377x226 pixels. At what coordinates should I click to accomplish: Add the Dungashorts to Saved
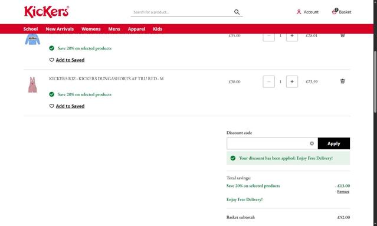tap(70, 106)
